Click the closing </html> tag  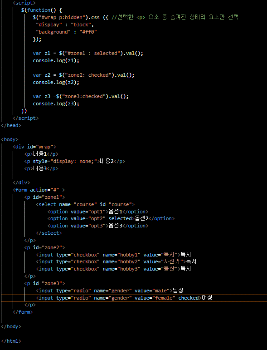click(x=11, y=341)
